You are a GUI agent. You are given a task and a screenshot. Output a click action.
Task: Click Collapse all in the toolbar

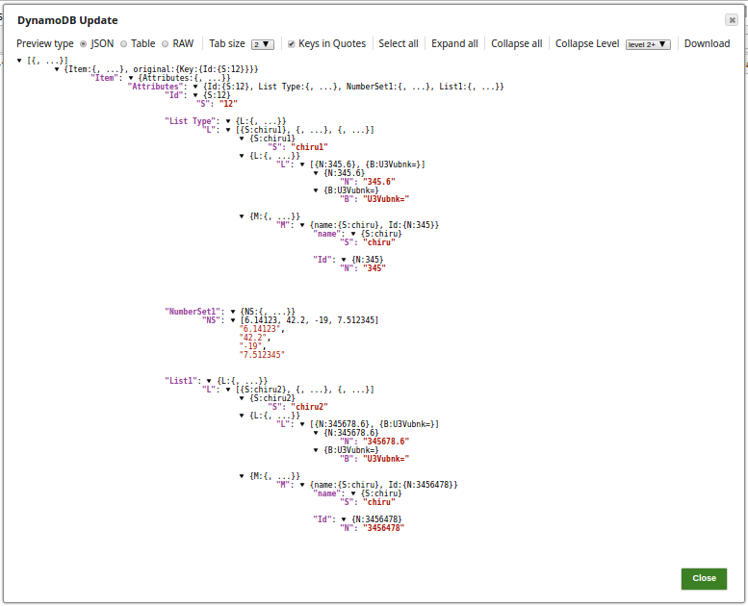[517, 43]
